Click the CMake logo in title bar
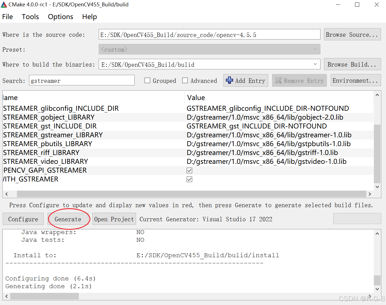The image size is (386, 305). tap(4, 4)
